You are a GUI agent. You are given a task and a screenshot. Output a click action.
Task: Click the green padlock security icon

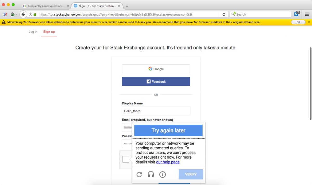tap(35, 15)
